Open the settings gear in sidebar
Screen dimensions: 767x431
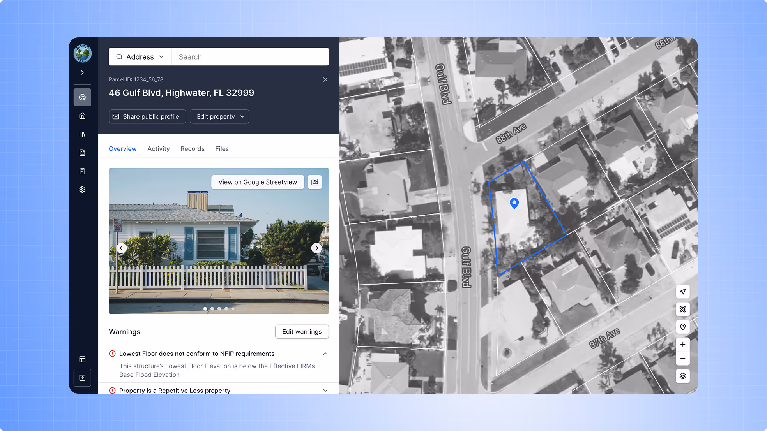point(82,190)
